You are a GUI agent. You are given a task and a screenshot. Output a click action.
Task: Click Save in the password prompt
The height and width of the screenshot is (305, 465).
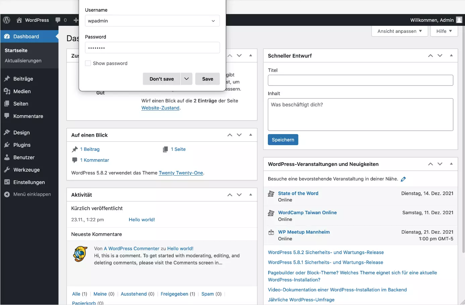tap(208, 79)
